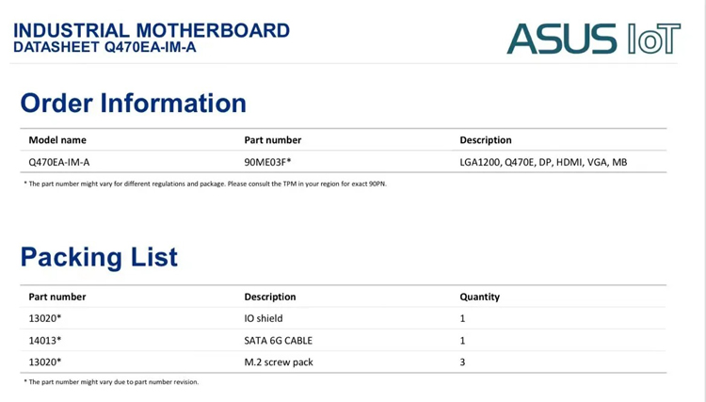Viewport: 706px width, 402px height.
Task: Click the Order Information heading
Action: 134,103
